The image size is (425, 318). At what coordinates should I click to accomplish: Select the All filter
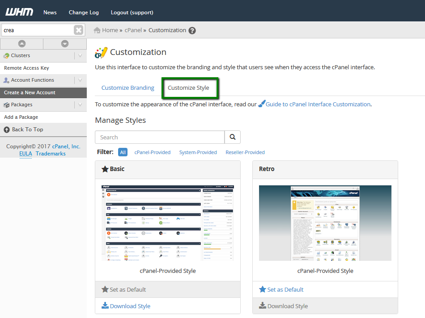point(123,152)
